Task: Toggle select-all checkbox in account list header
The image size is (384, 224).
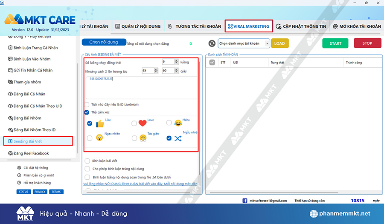Action: [212, 62]
